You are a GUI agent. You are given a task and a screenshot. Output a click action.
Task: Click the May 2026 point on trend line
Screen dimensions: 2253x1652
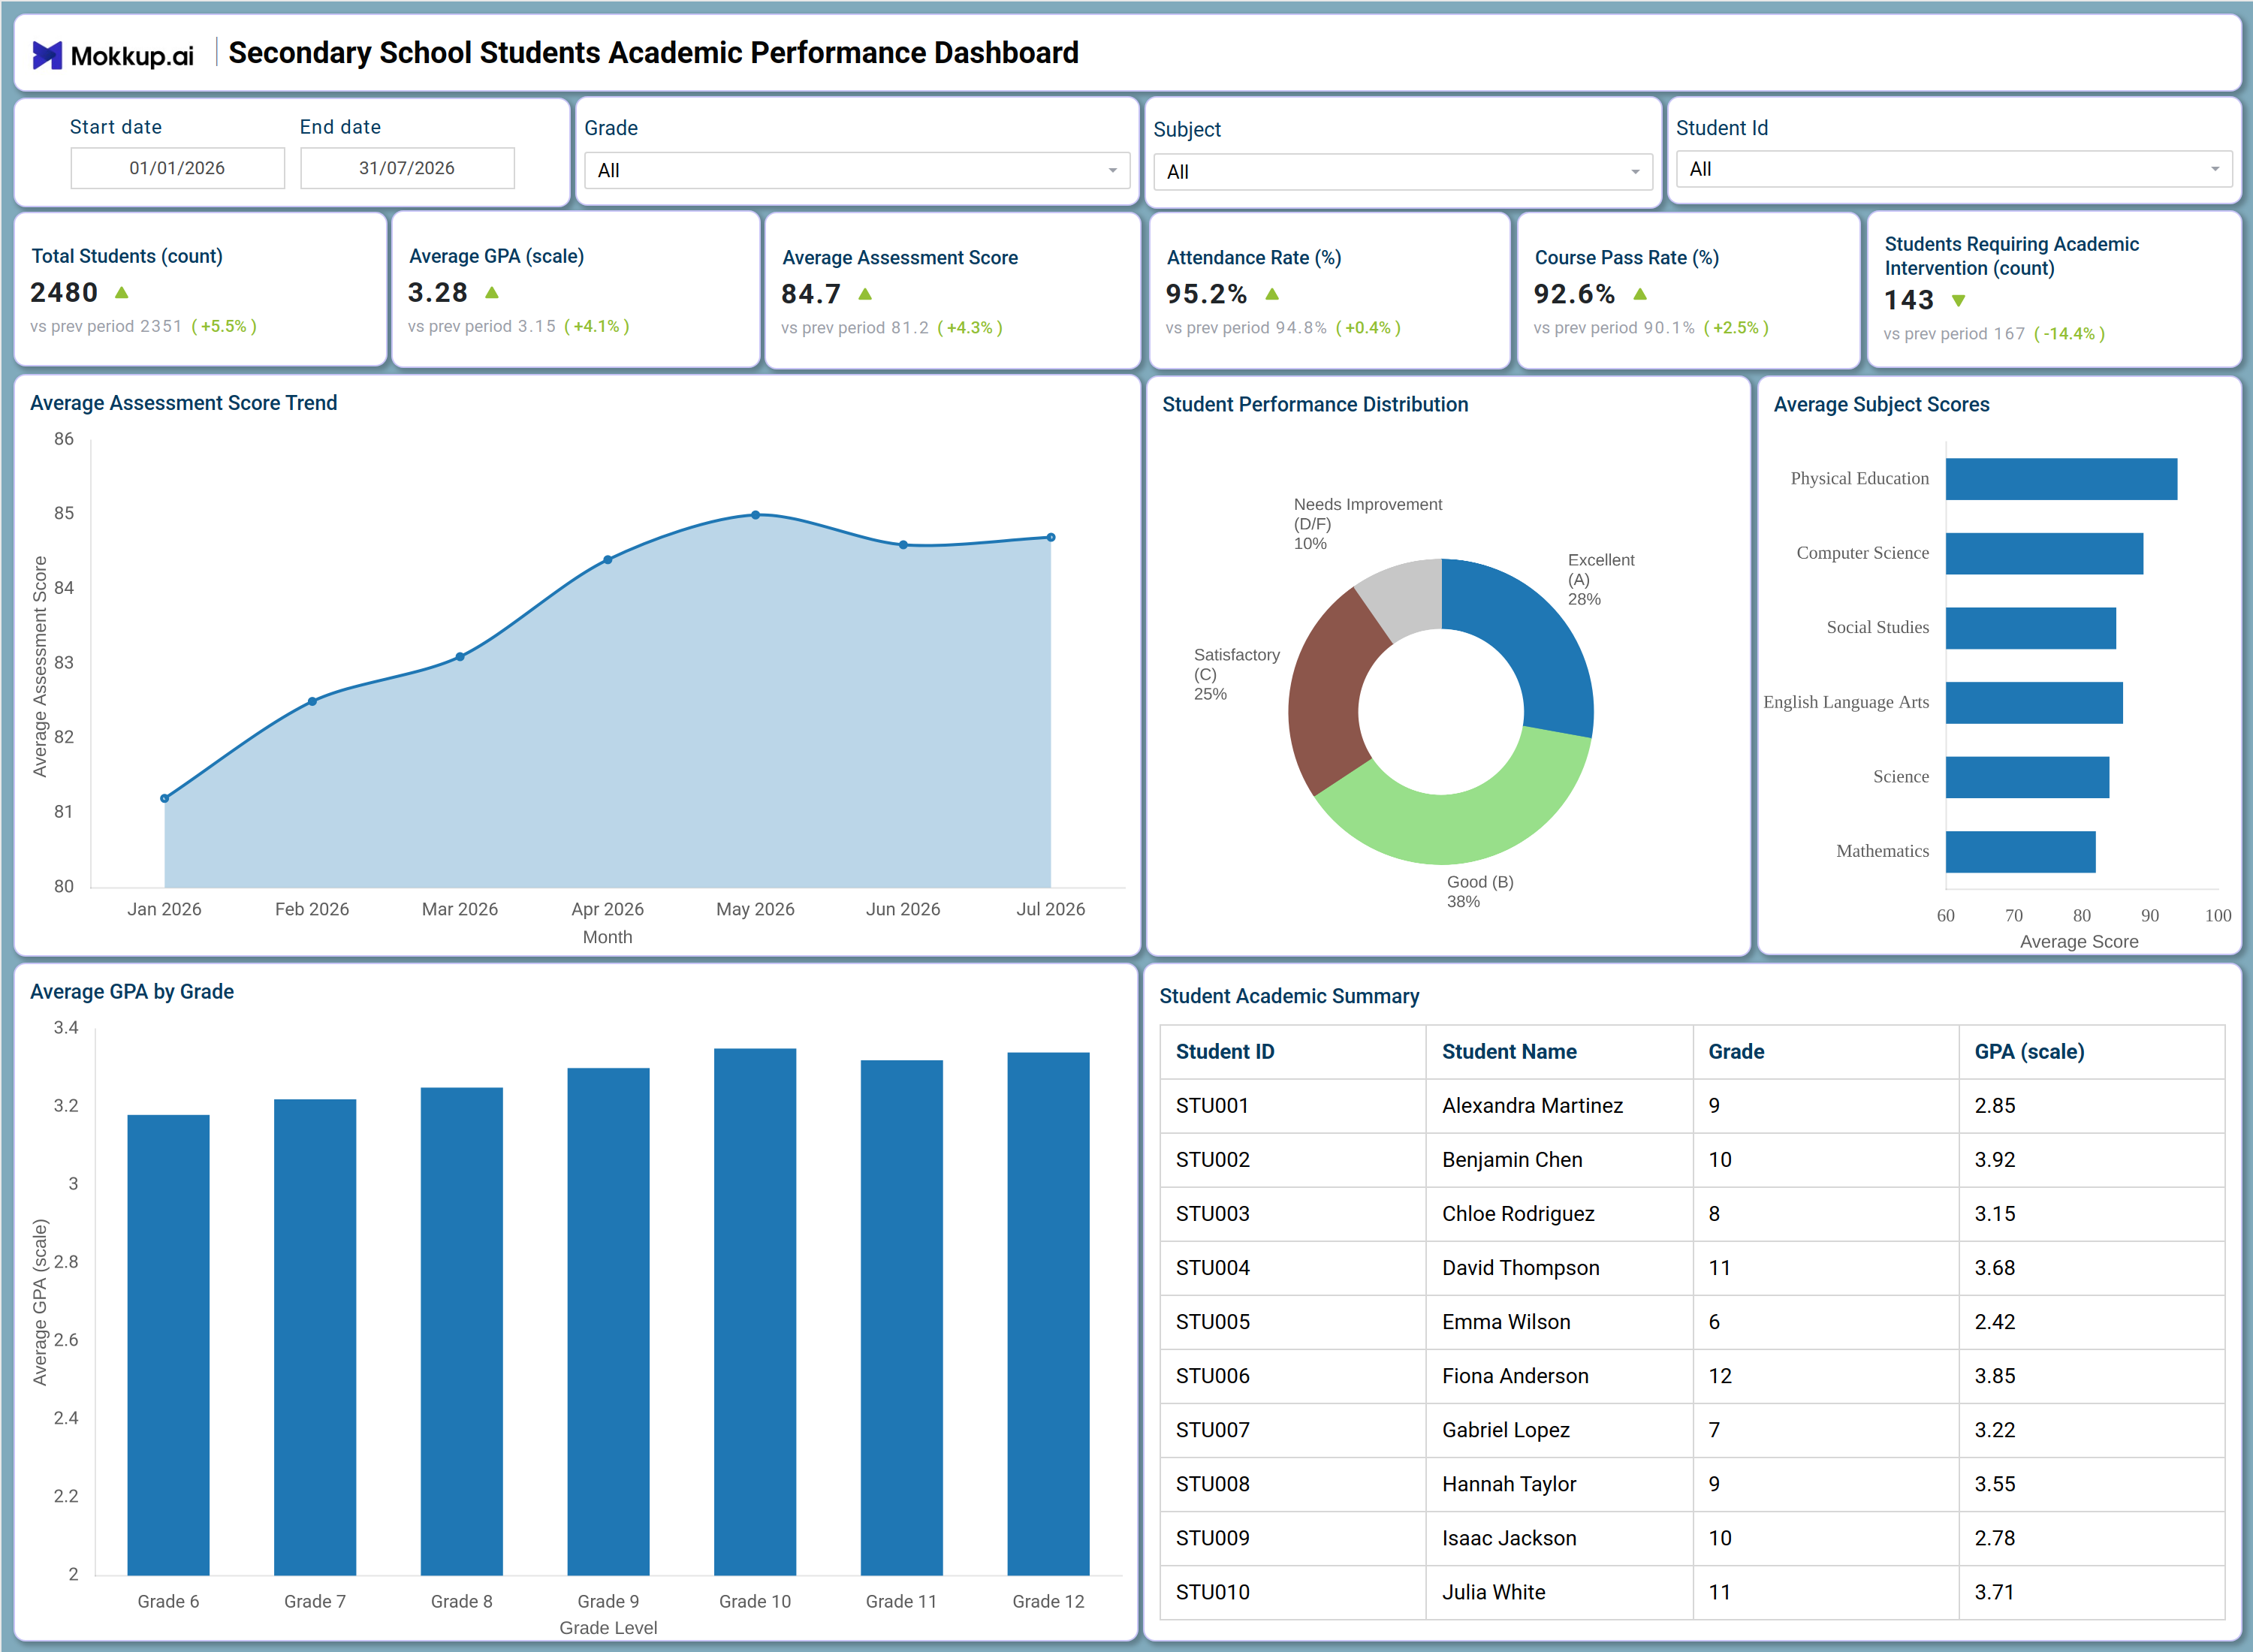(756, 515)
